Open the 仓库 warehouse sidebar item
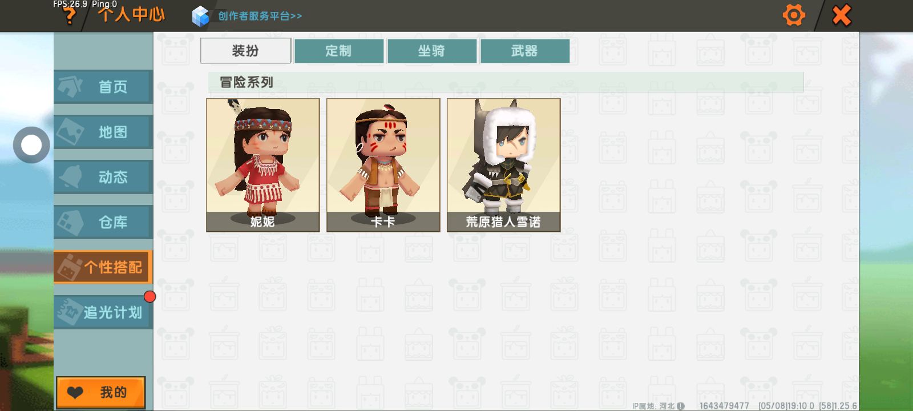913x411 pixels. click(103, 222)
